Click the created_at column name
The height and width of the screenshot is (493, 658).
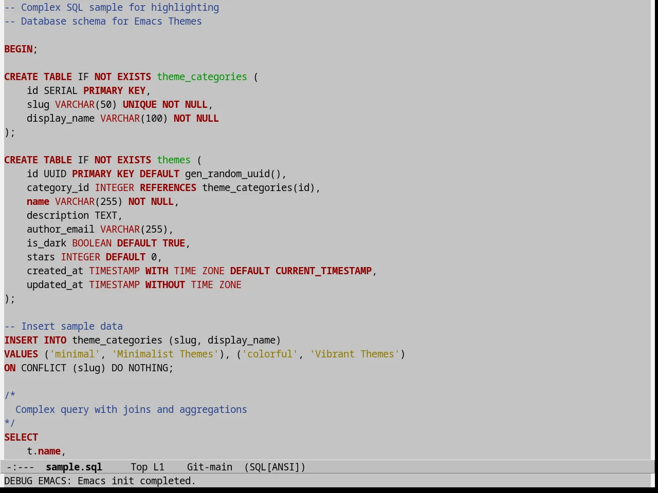[55, 271]
